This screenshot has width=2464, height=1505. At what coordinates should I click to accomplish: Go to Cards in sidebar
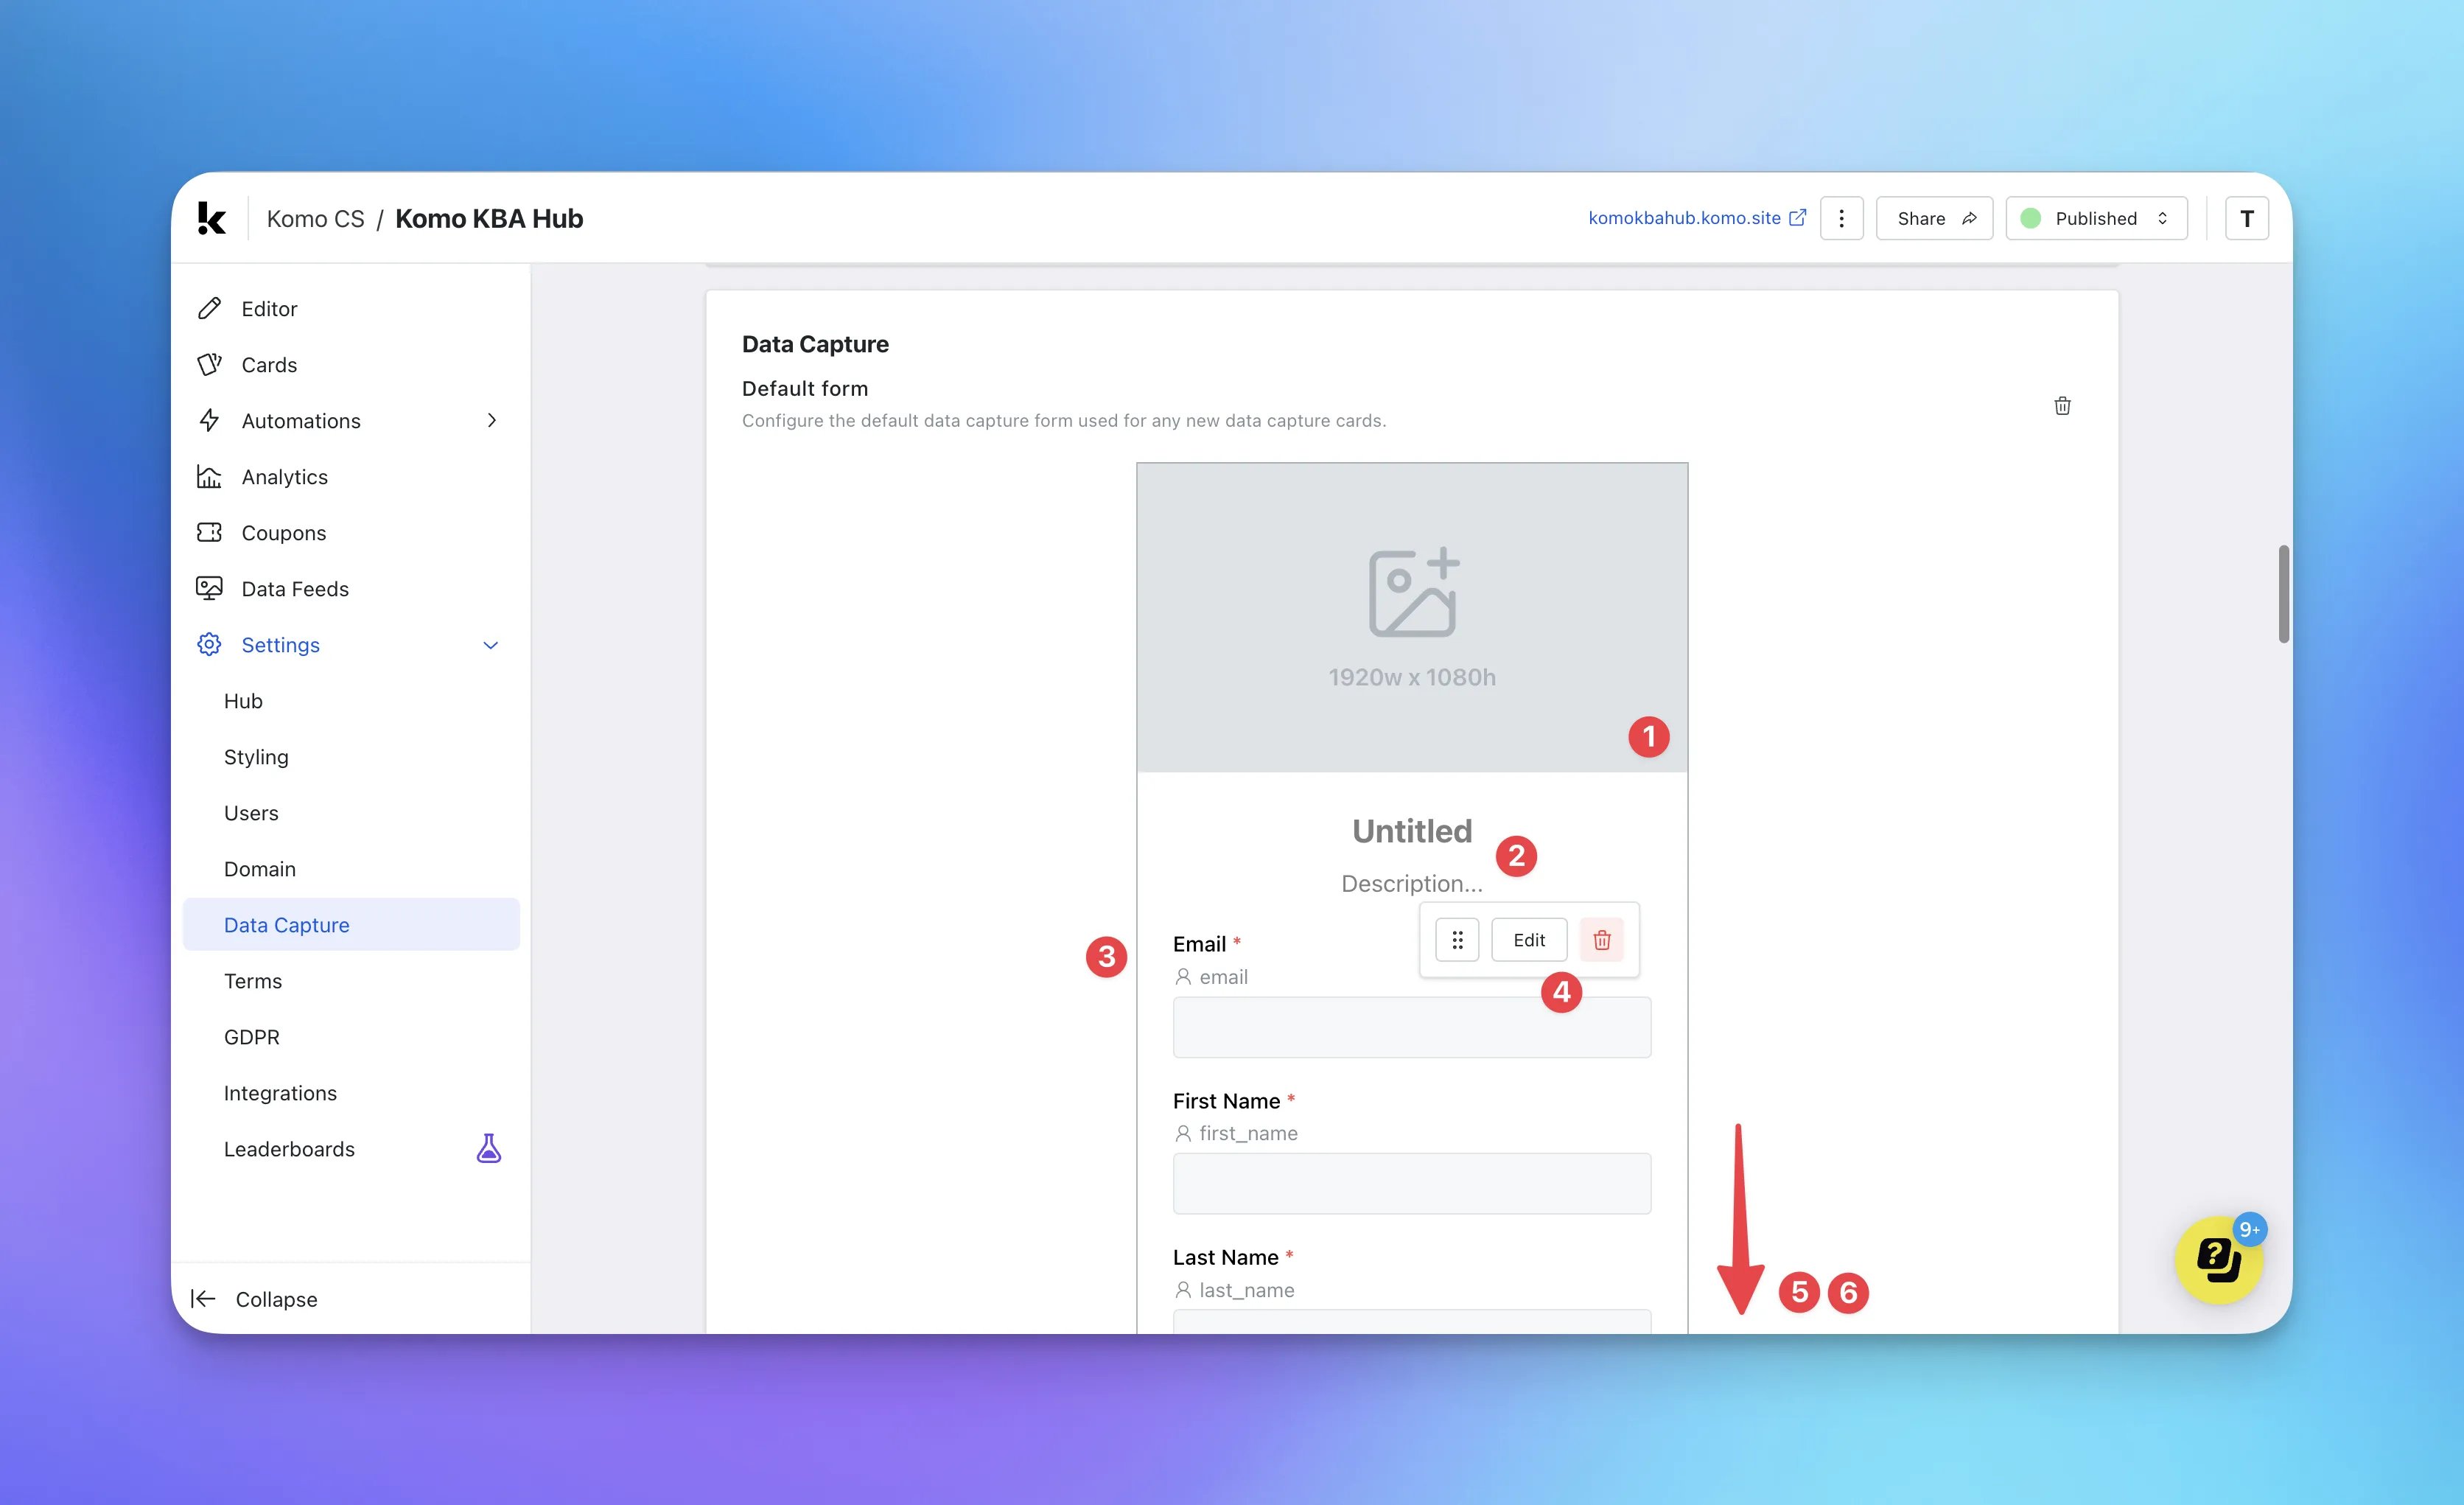(350, 364)
